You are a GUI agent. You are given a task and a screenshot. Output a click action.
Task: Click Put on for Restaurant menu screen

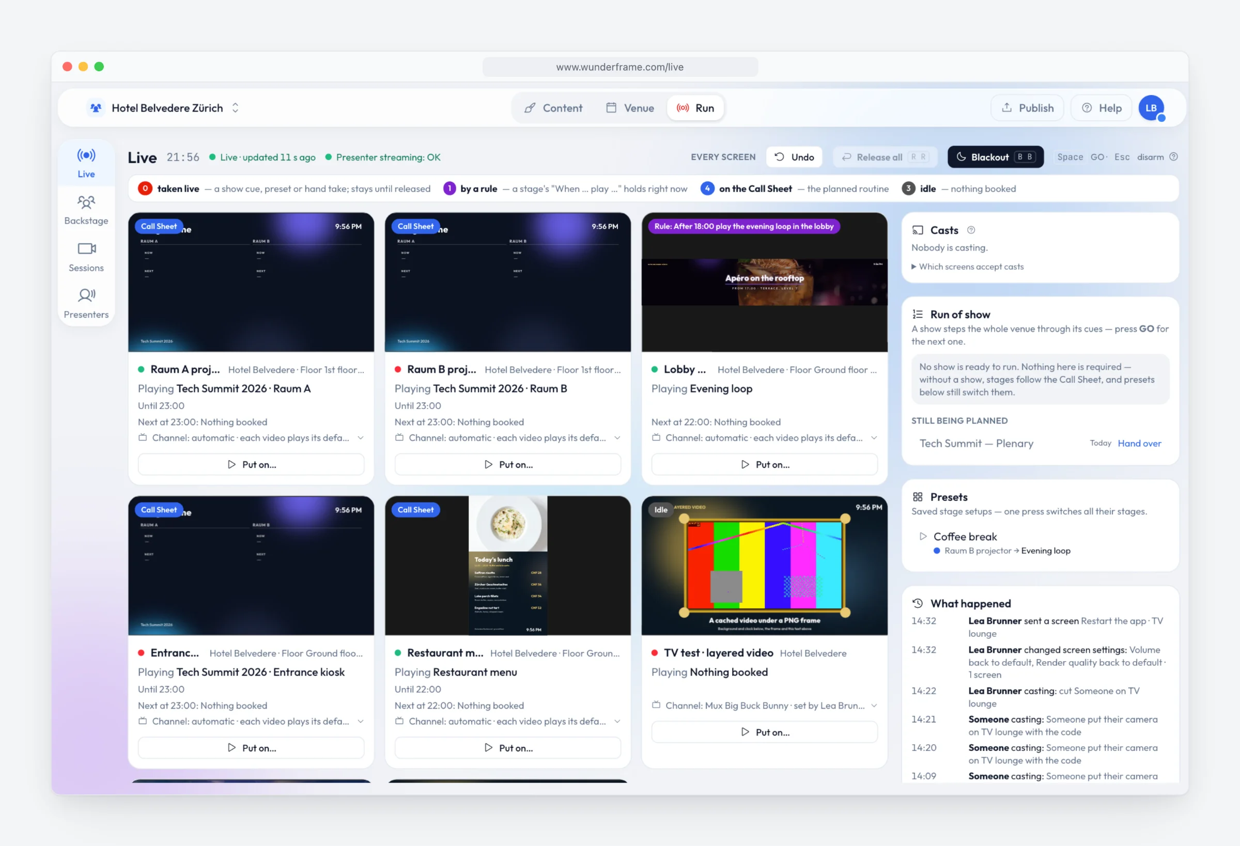click(507, 747)
